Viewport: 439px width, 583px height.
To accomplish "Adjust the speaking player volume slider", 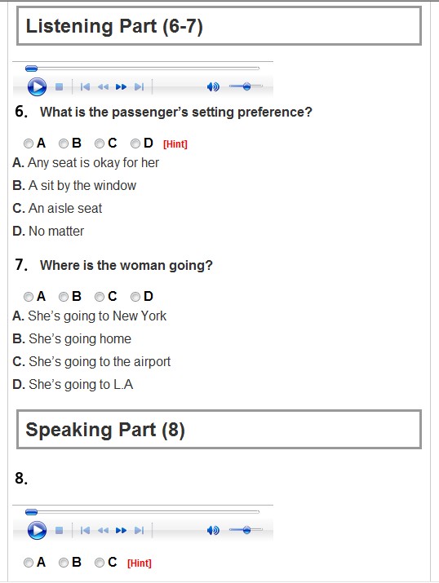I will (x=246, y=530).
